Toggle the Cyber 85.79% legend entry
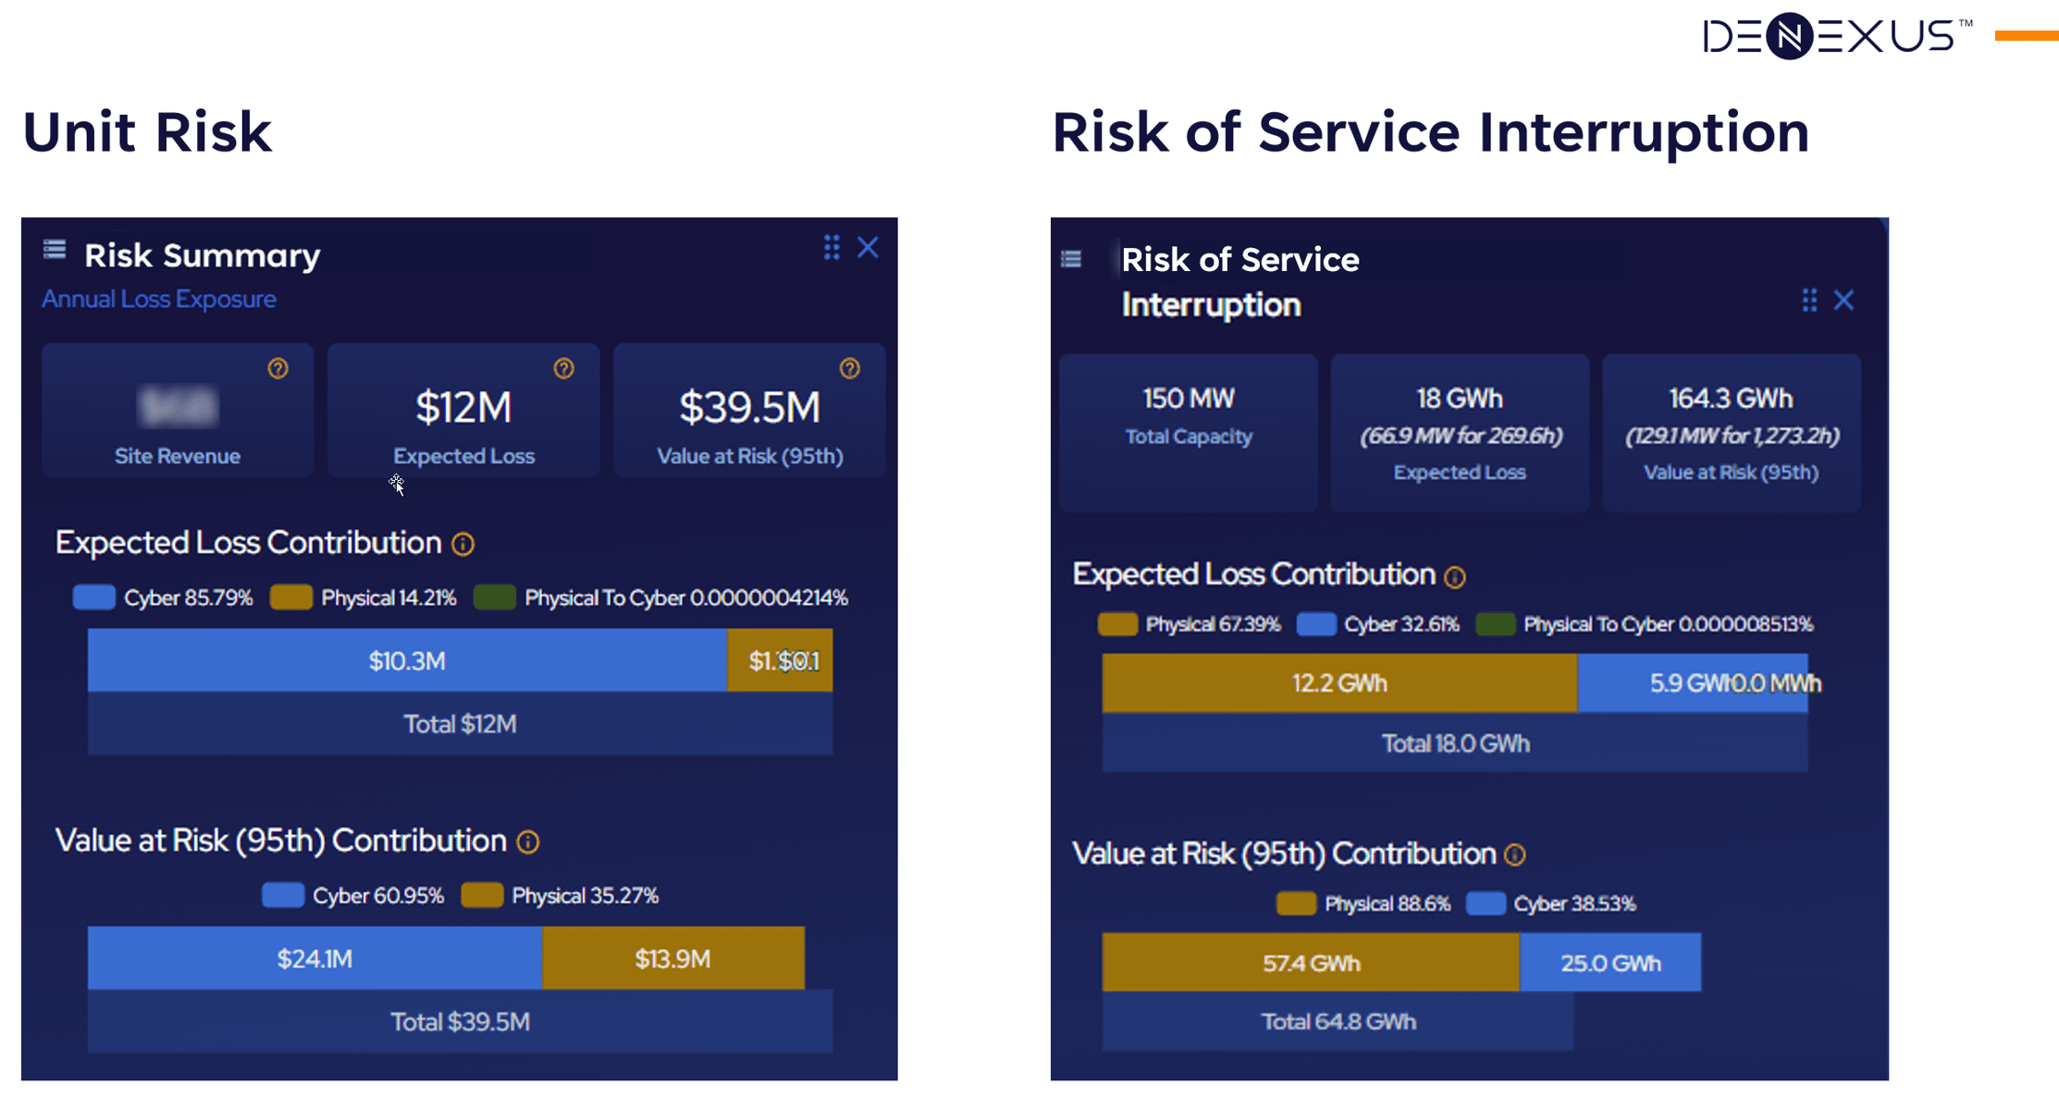Viewport: 2059px width, 1096px height. pyautogui.click(x=188, y=597)
